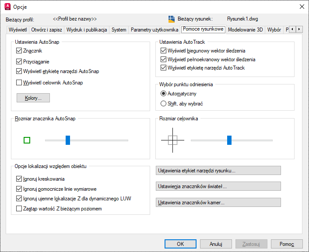Enable Wyświetl celownik AutoSnap option
309x252 pixels.
(19, 82)
